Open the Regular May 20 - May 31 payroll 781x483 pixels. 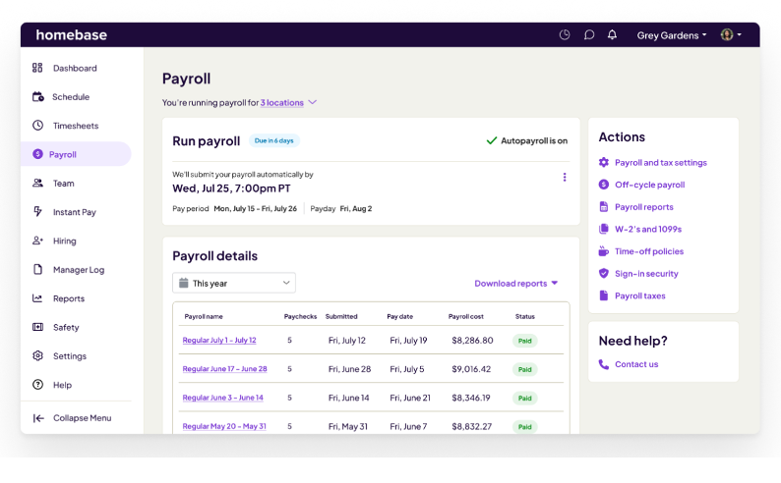pos(224,426)
